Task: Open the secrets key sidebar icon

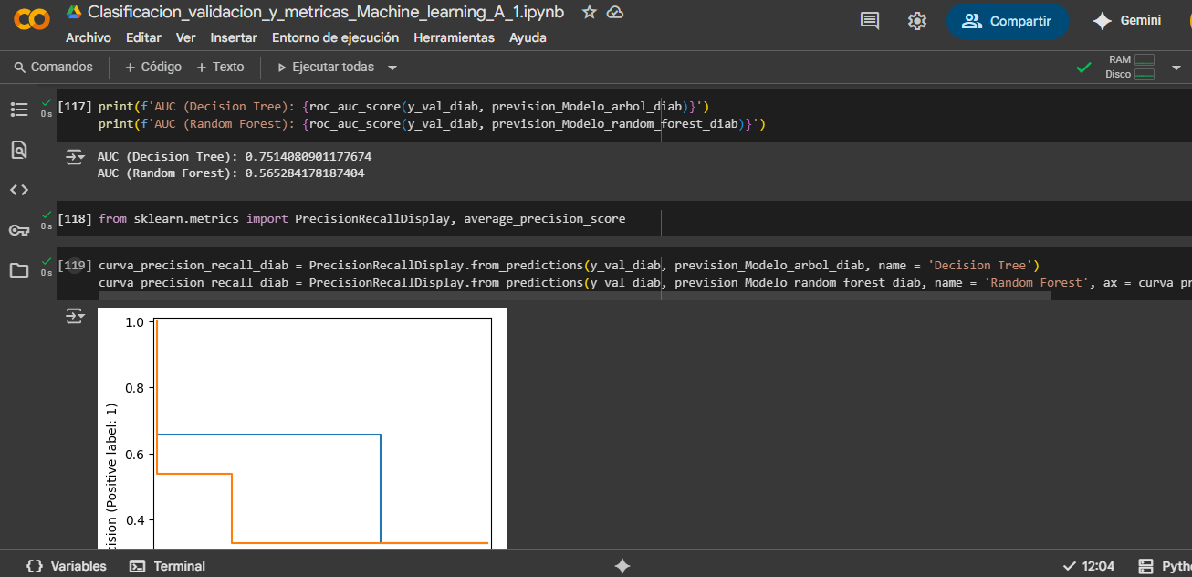Action: 19,230
